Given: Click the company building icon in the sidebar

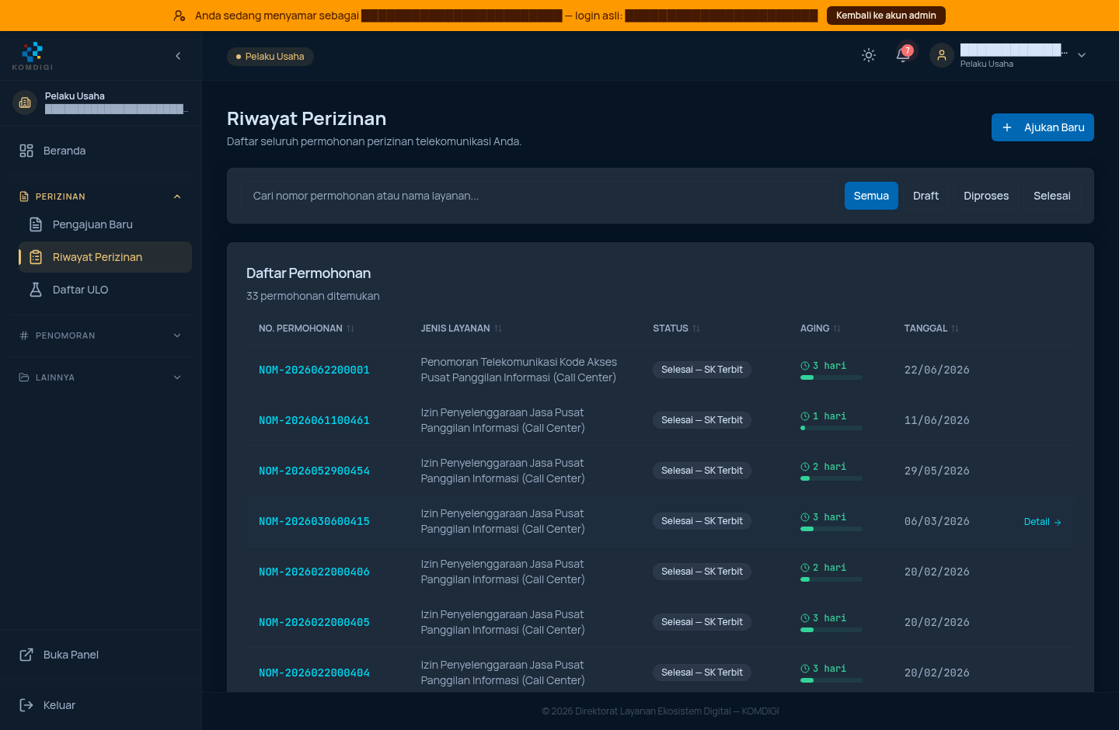Looking at the screenshot, I should pyautogui.click(x=25, y=103).
